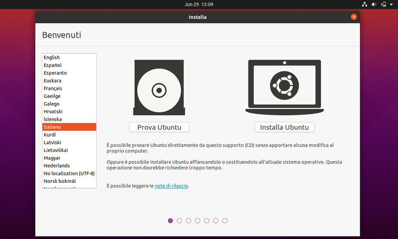
Task: Expand the system menu arrow in top bar
Action: point(391,4)
